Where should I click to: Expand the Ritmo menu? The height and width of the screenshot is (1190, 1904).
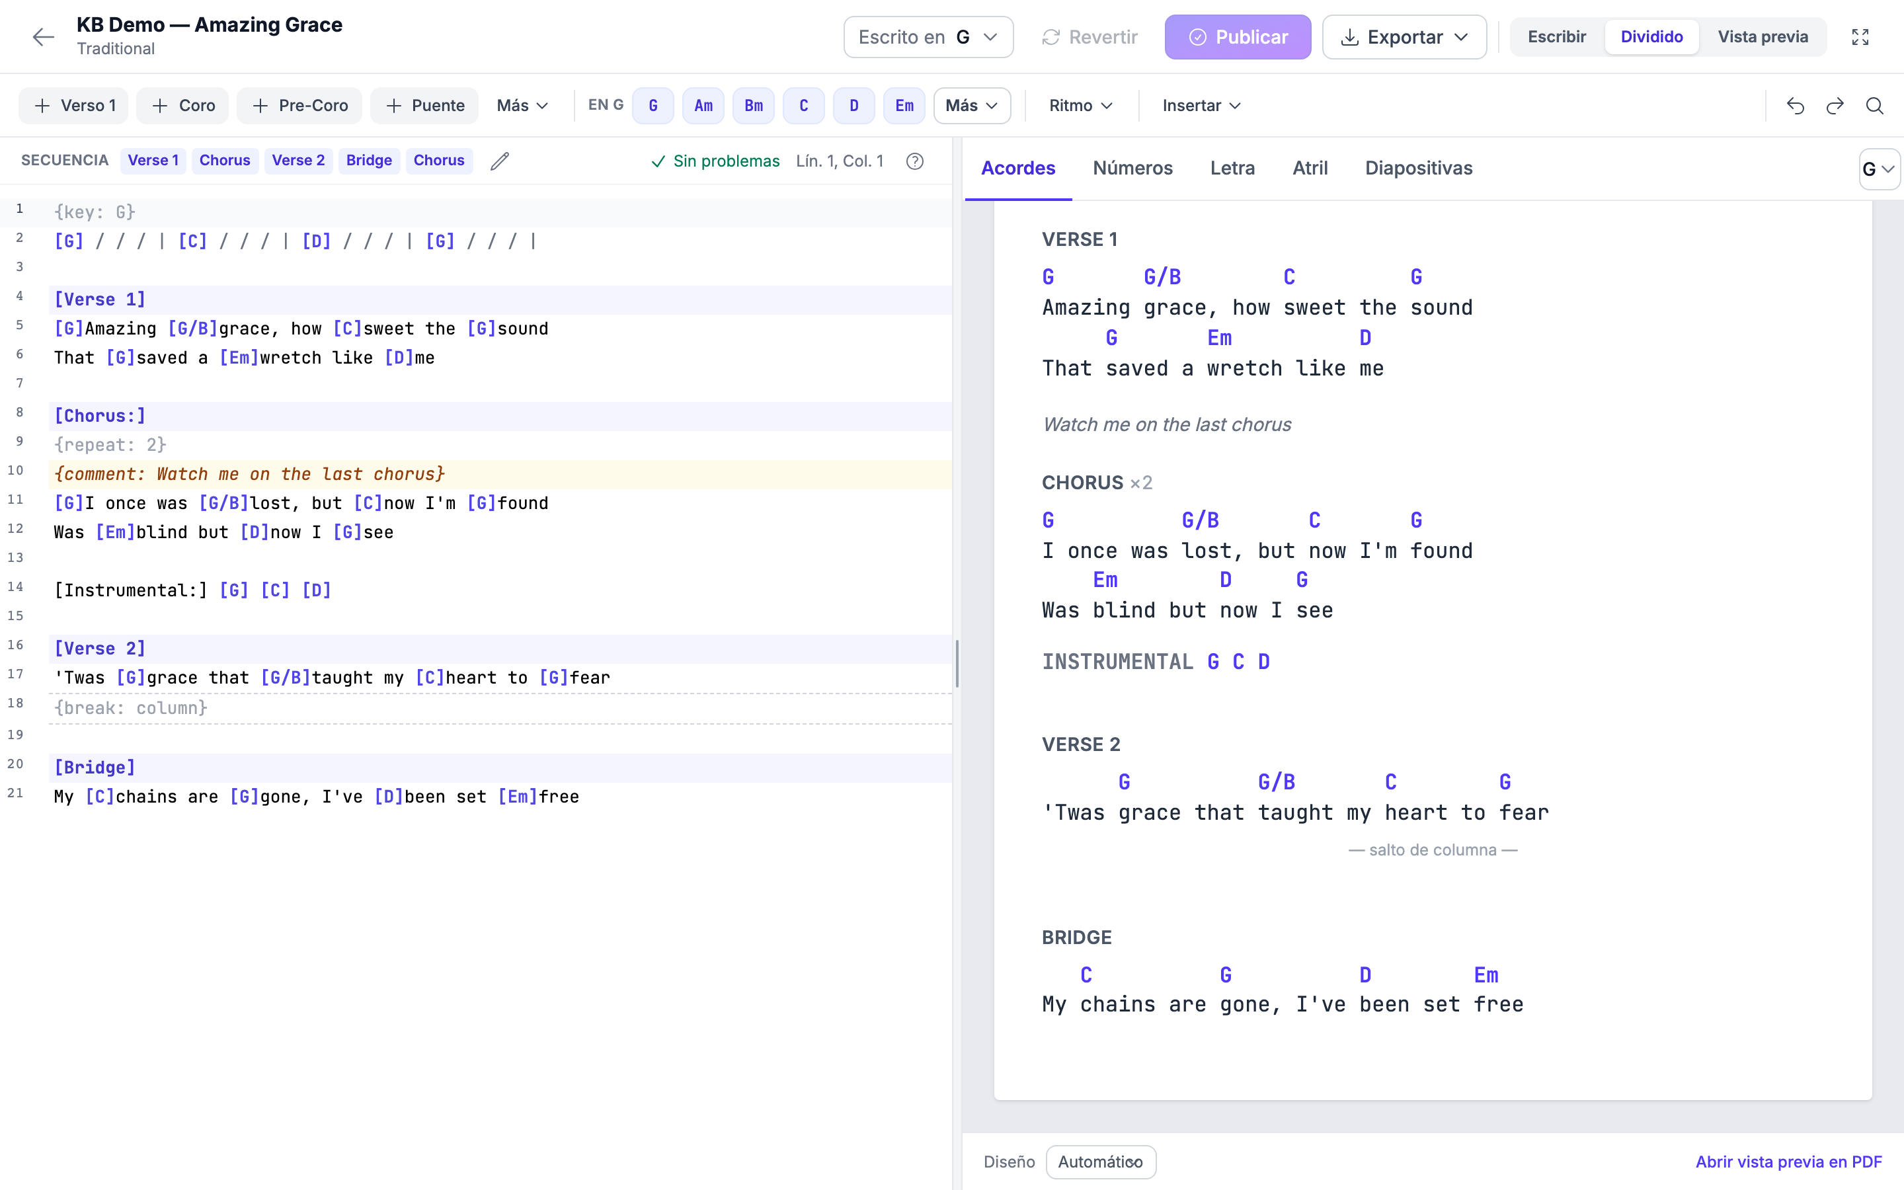tap(1080, 106)
